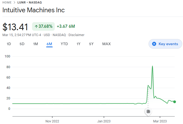The image size is (183, 124).
Task: Click the up arrow icon beside 37.68%
Action: click(36, 26)
